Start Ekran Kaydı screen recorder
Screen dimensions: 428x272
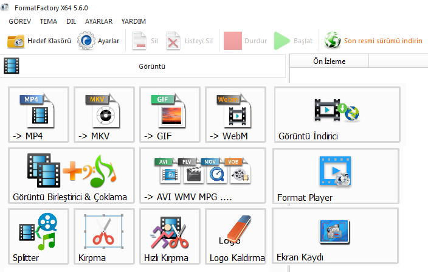335,236
